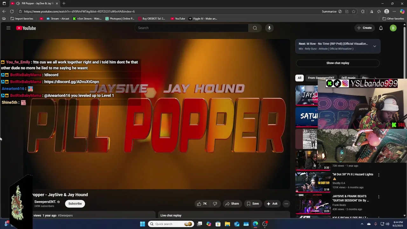The width and height of the screenshot is (407, 229).
Task: Open the Edge profile avatar
Action: (387, 11)
